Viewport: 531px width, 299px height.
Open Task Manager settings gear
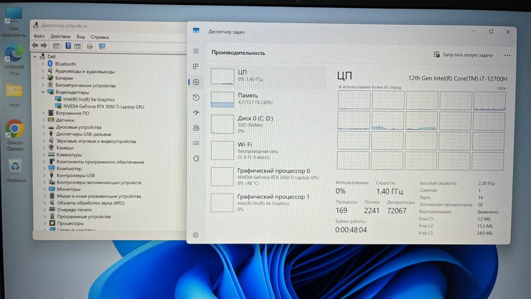pos(195,235)
